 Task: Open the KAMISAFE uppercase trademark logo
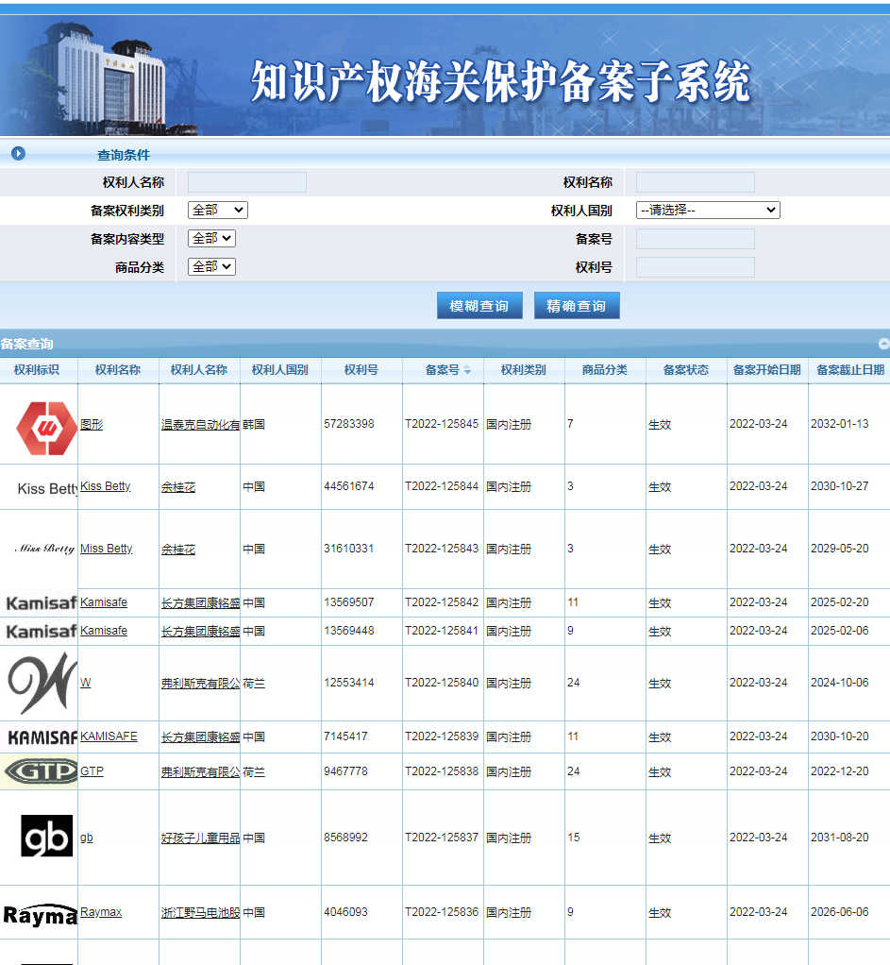tap(42, 736)
